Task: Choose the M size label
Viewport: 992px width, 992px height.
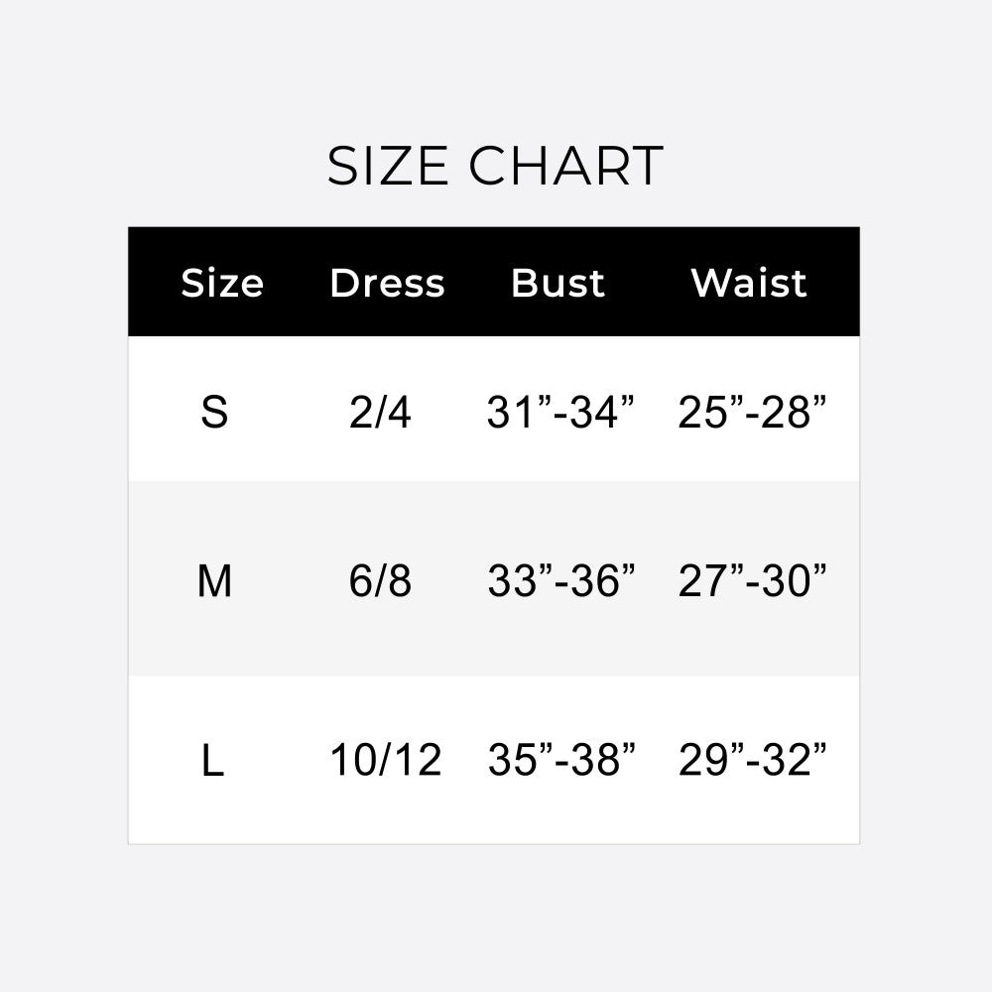Action: click(x=214, y=581)
